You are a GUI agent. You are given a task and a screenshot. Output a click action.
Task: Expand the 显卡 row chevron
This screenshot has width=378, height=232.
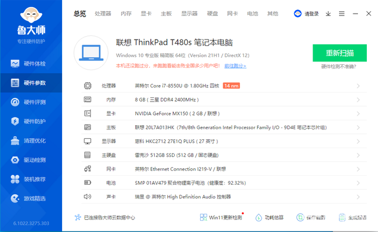click(x=359, y=114)
